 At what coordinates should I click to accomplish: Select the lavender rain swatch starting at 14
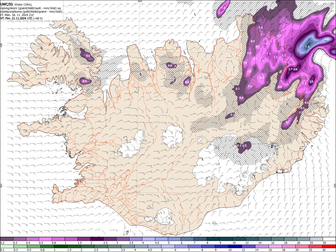click(262, 246)
